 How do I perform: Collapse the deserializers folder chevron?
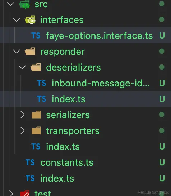(22, 67)
